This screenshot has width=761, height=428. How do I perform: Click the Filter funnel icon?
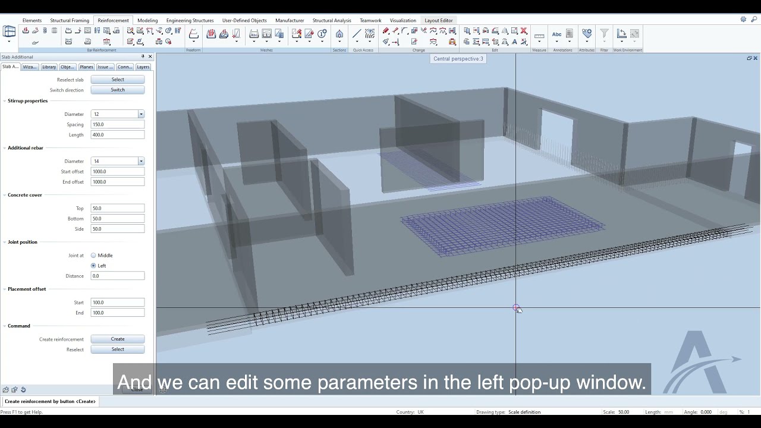click(604, 34)
